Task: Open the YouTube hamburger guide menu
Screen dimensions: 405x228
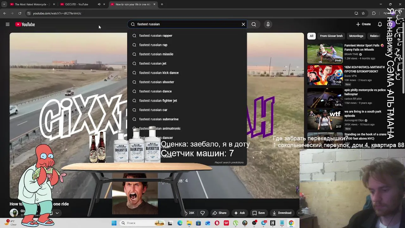Action: coord(8,24)
